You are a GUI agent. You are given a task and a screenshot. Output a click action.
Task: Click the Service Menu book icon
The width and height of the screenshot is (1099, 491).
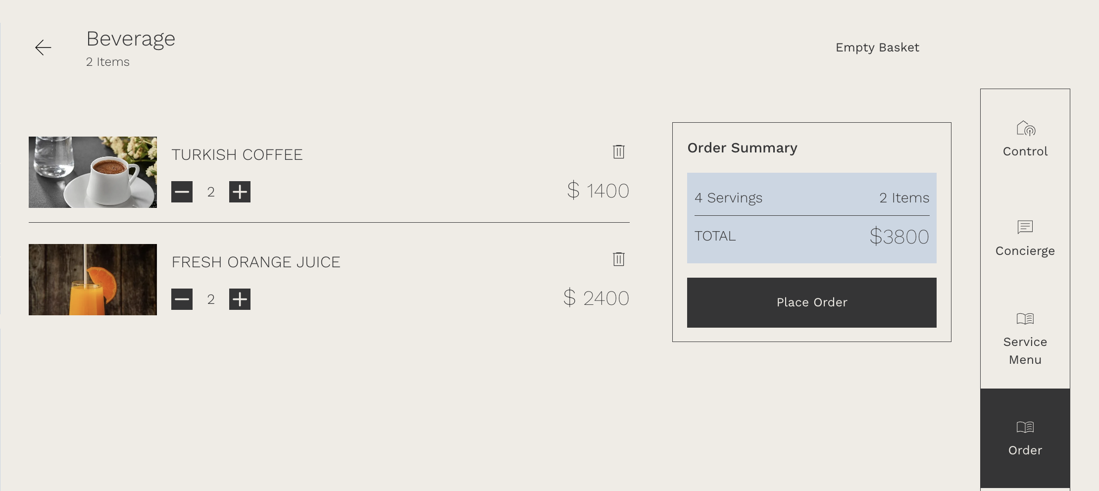point(1025,319)
